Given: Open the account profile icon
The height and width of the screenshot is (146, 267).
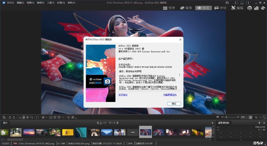Looking at the screenshot, I should [x=227, y=3].
